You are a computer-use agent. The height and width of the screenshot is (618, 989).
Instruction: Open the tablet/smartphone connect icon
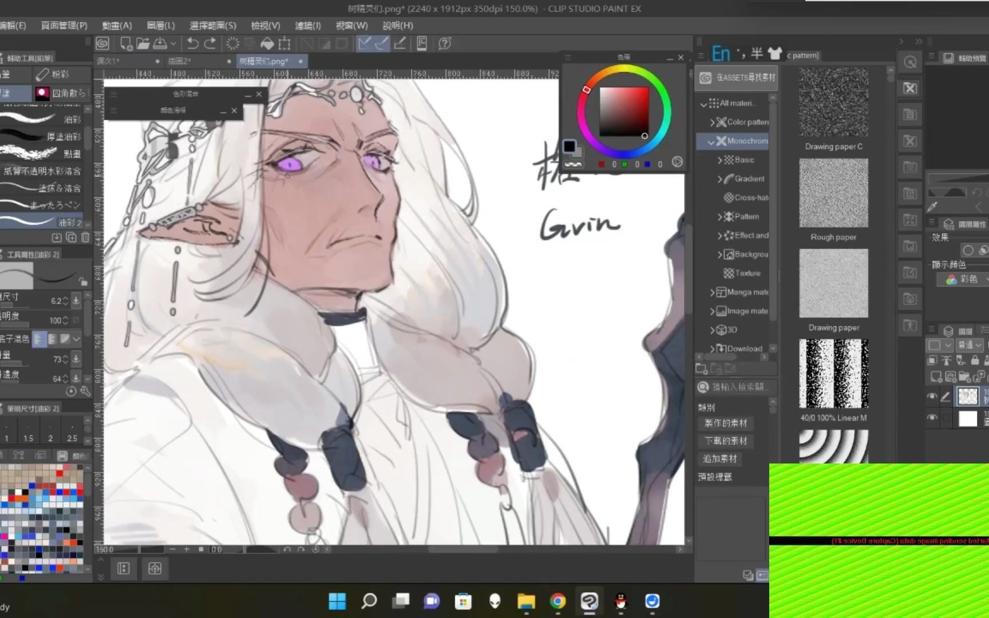coord(422,43)
